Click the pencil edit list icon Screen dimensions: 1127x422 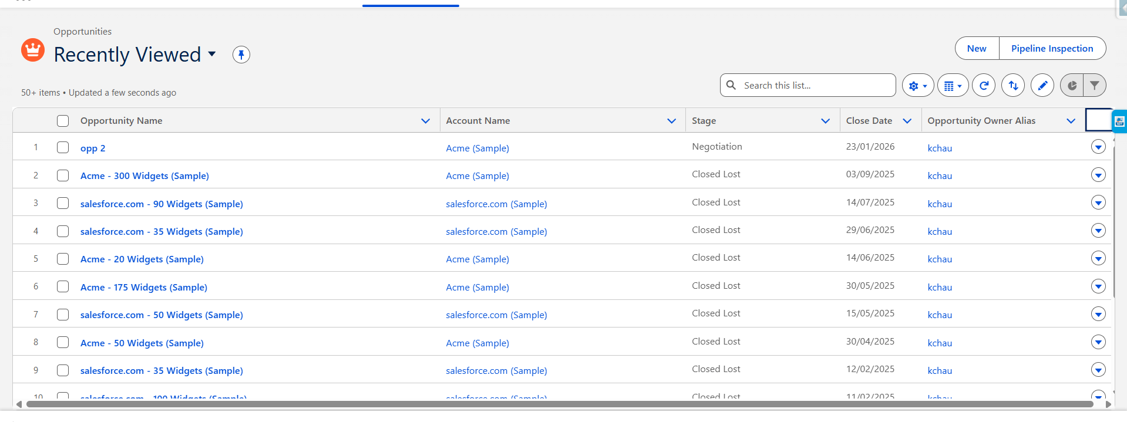tap(1042, 86)
